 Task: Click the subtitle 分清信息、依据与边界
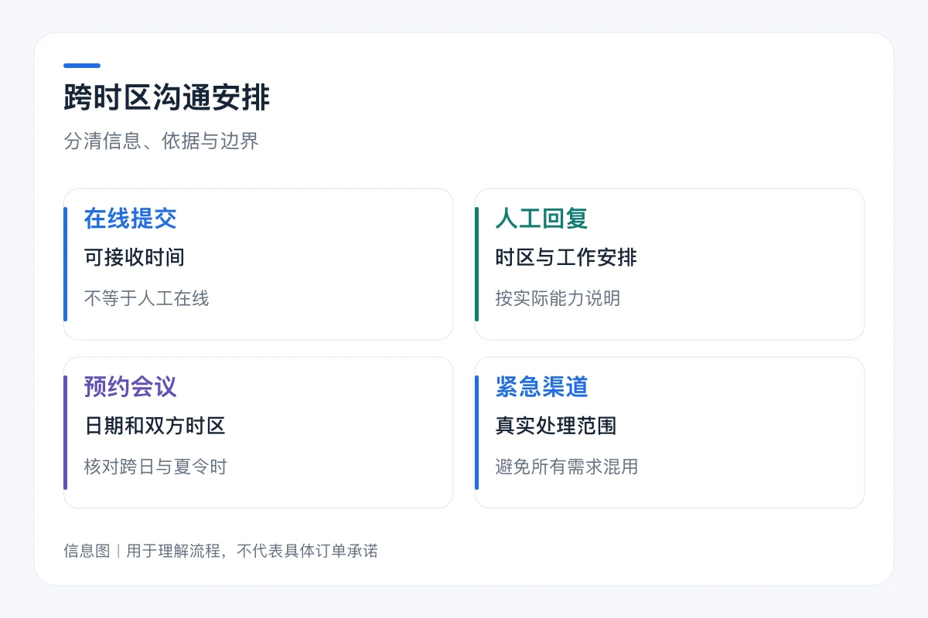161,141
